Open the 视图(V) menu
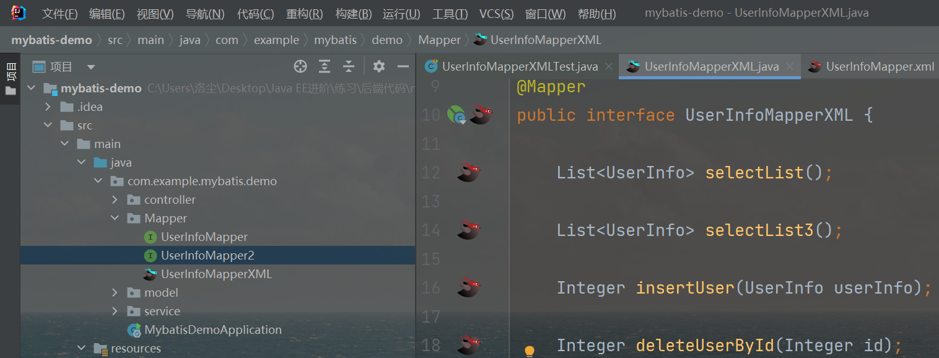Screen dimensions: 939x358 155,14
